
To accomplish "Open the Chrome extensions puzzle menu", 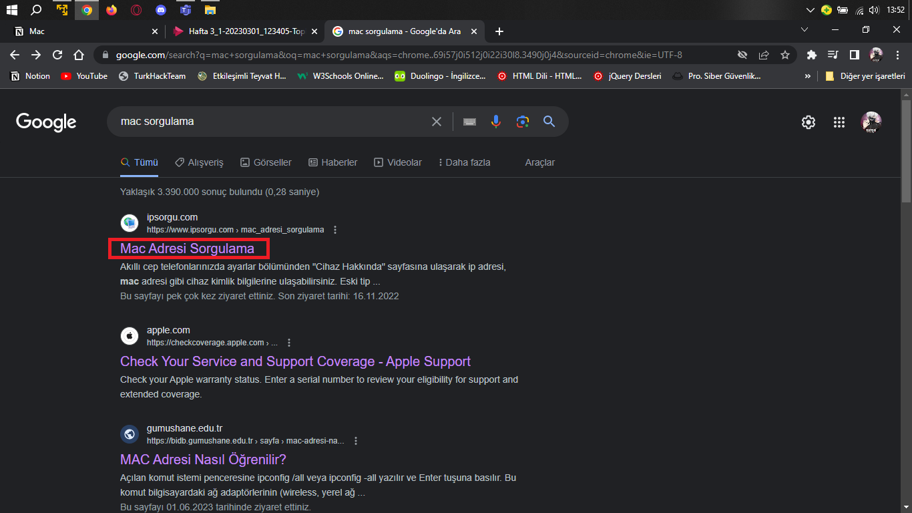I will (811, 55).
